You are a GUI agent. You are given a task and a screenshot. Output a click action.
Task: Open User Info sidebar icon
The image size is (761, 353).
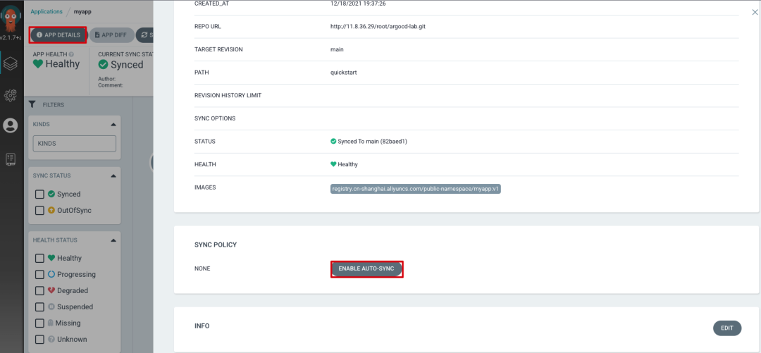pos(11,125)
